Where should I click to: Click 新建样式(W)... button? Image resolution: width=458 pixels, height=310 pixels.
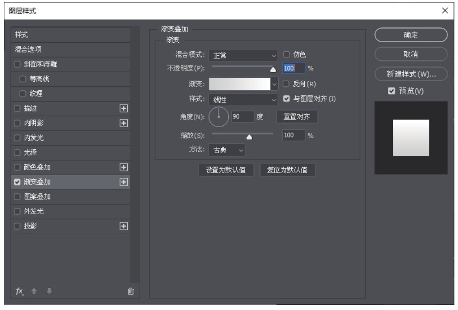[411, 74]
